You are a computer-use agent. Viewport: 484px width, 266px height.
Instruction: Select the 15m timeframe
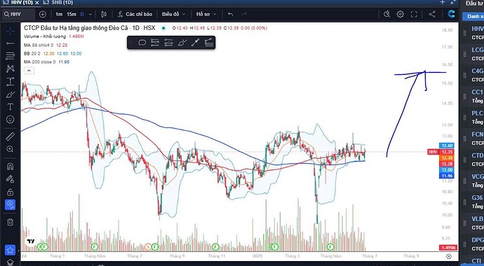[x=72, y=14]
